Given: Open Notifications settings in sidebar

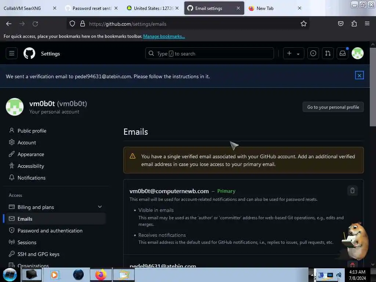Looking at the screenshot, I should 32,178.
